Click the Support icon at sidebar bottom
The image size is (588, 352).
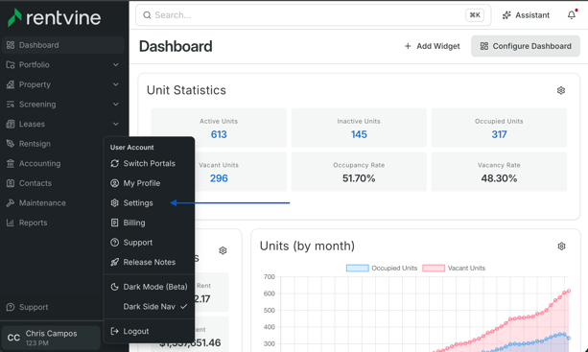pyautogui.click(x=11, y=307)
